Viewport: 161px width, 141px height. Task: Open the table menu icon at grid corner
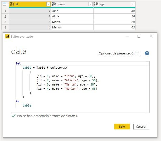point(5,4)
